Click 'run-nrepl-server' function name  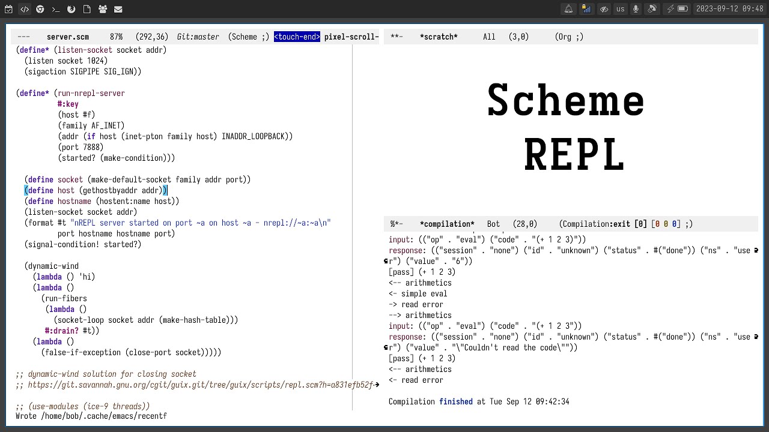pyautogui.click(x=91, y=94)
